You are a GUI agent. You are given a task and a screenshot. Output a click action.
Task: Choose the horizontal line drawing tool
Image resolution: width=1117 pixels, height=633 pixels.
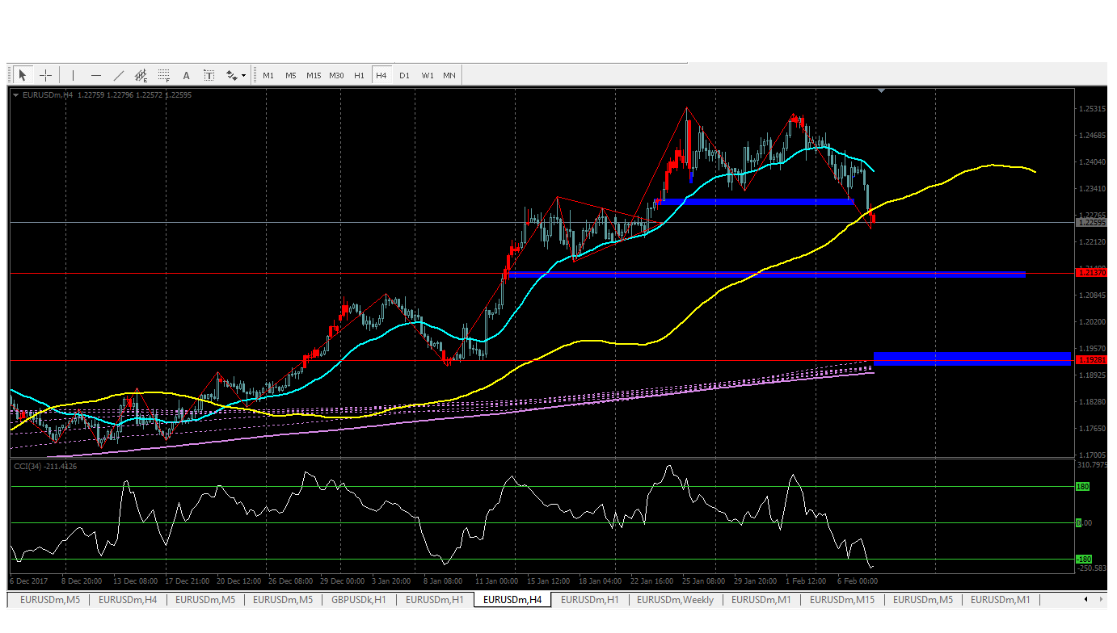(96, 75)
